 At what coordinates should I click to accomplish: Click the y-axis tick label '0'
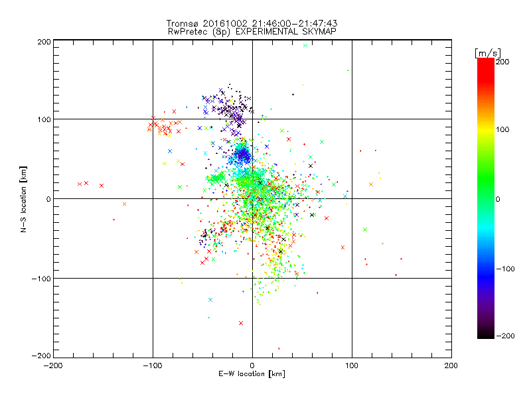pyautogui.click(x=48, y=199)
